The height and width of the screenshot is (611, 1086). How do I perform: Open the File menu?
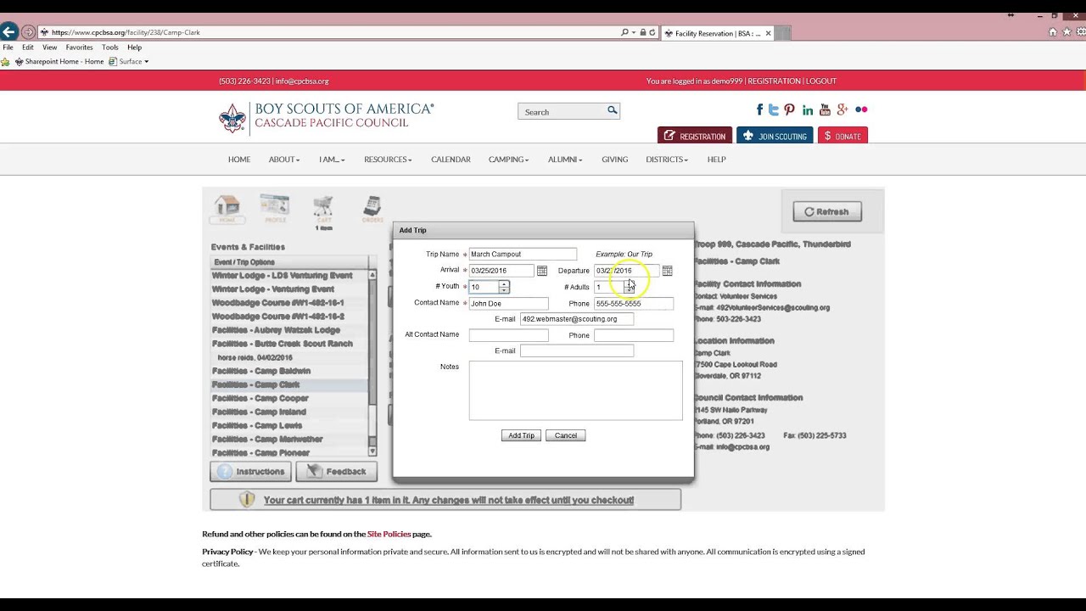coord(8,48)
